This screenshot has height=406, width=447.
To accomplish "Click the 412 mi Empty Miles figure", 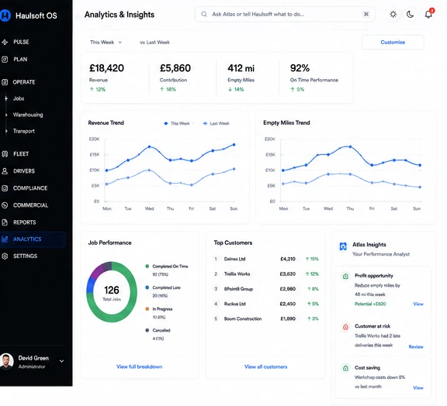I will point(241,68).
